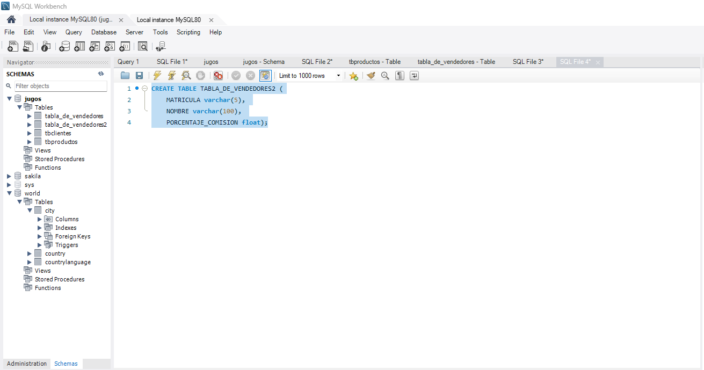Viewport: 704px width, 370px height.
Task: Toggle continue-on-error script execution
Action: click(x=218, y=76)
